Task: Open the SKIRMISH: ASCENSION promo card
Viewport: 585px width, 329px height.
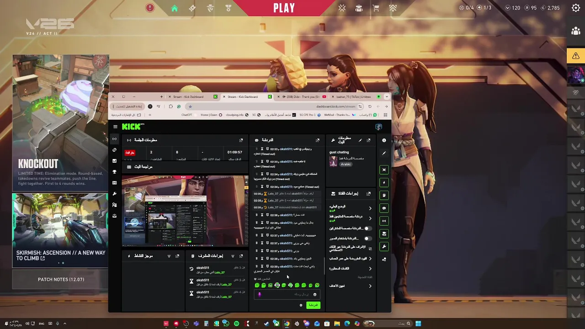Action: [60, 229]
